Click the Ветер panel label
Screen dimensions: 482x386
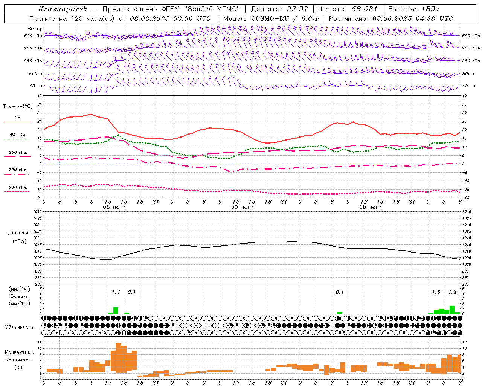(x=35, y=29)
